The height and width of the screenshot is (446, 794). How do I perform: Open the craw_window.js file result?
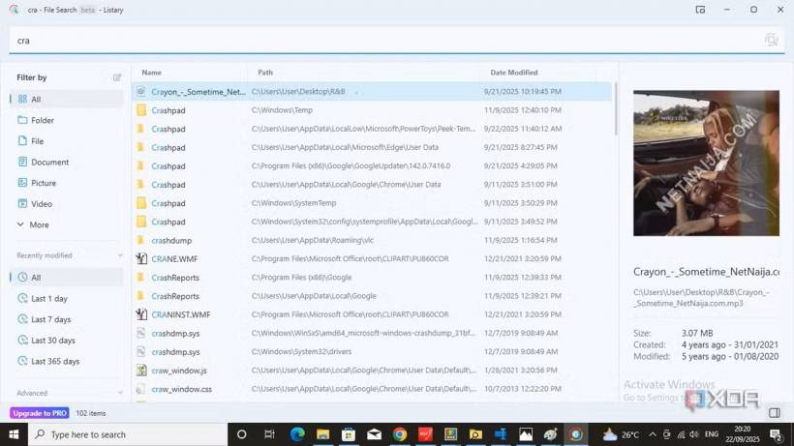(x=179, y=371)
